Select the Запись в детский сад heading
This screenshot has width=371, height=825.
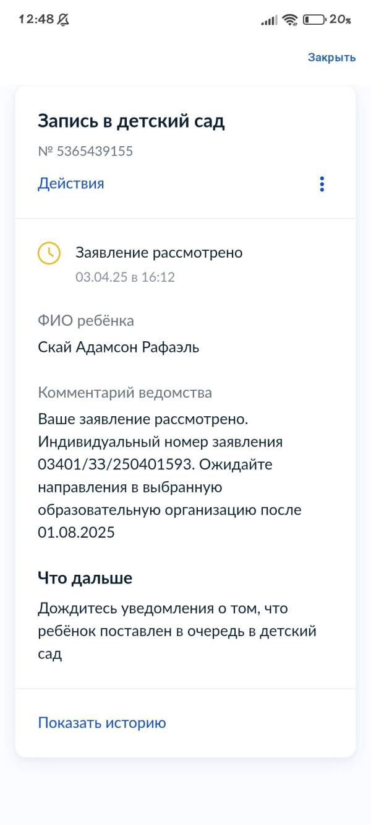point(131,121)
